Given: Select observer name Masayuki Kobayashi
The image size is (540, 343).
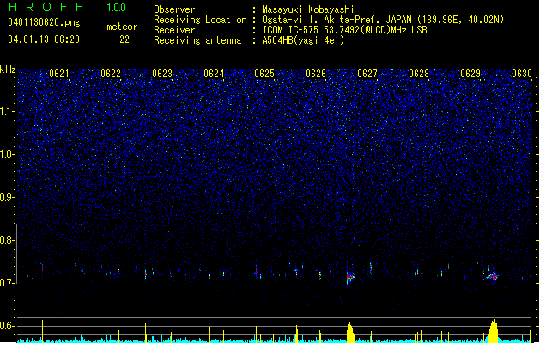Looking at the screenshot, I should (x=308, y=9).
